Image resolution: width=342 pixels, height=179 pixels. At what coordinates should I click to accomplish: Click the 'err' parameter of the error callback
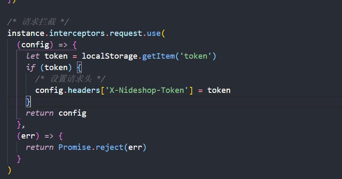point(28,136)
